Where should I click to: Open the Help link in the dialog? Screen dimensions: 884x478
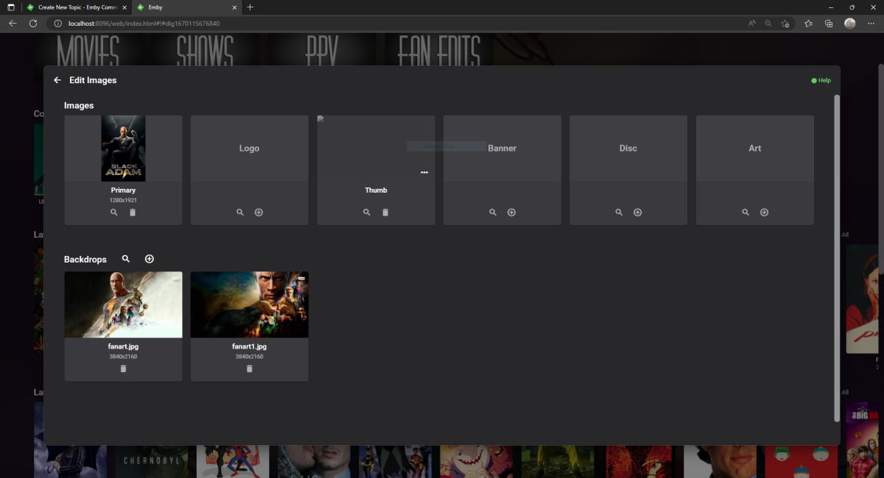[x=821, y=81]
